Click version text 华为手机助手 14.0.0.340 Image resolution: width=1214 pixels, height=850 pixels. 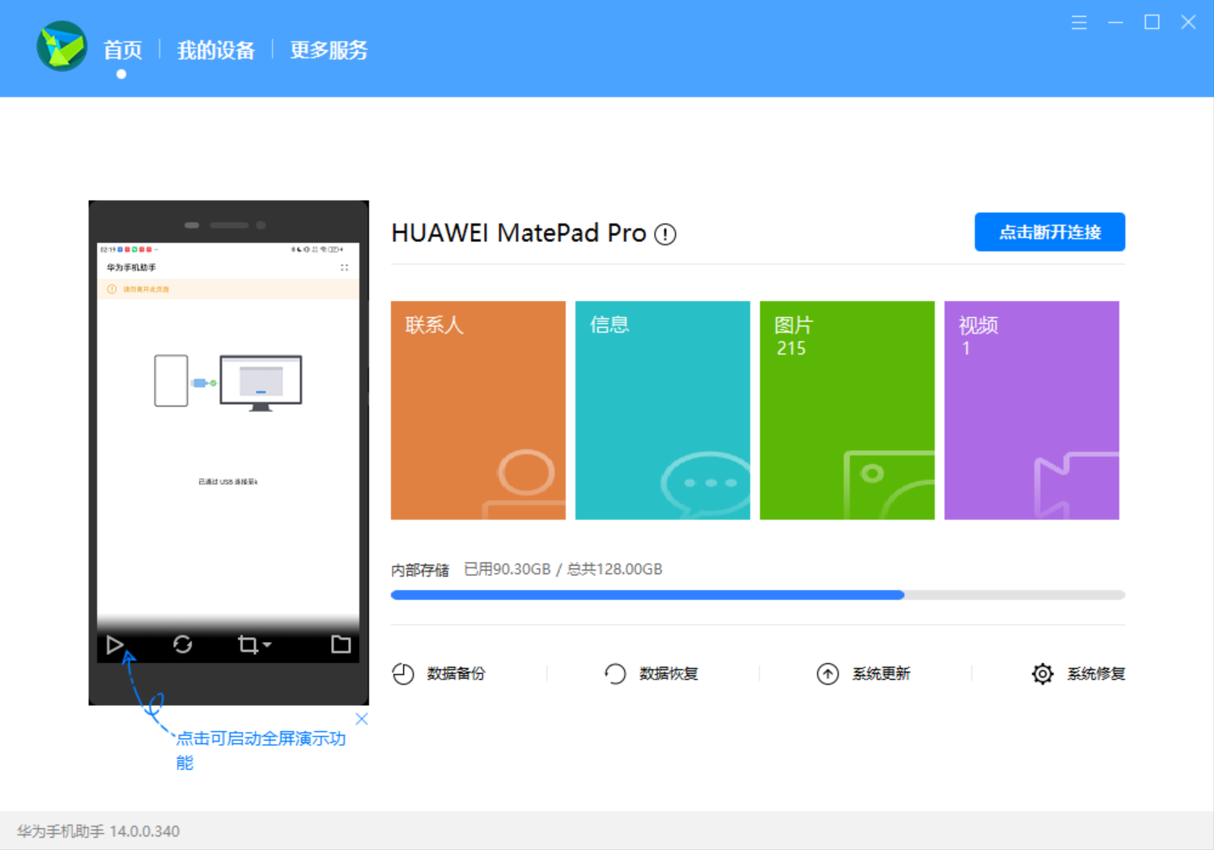[98, 831]
